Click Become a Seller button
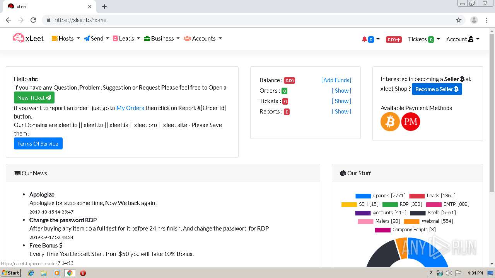The width and height of the screenshot is (495, 278). click(x=437, y=89)
